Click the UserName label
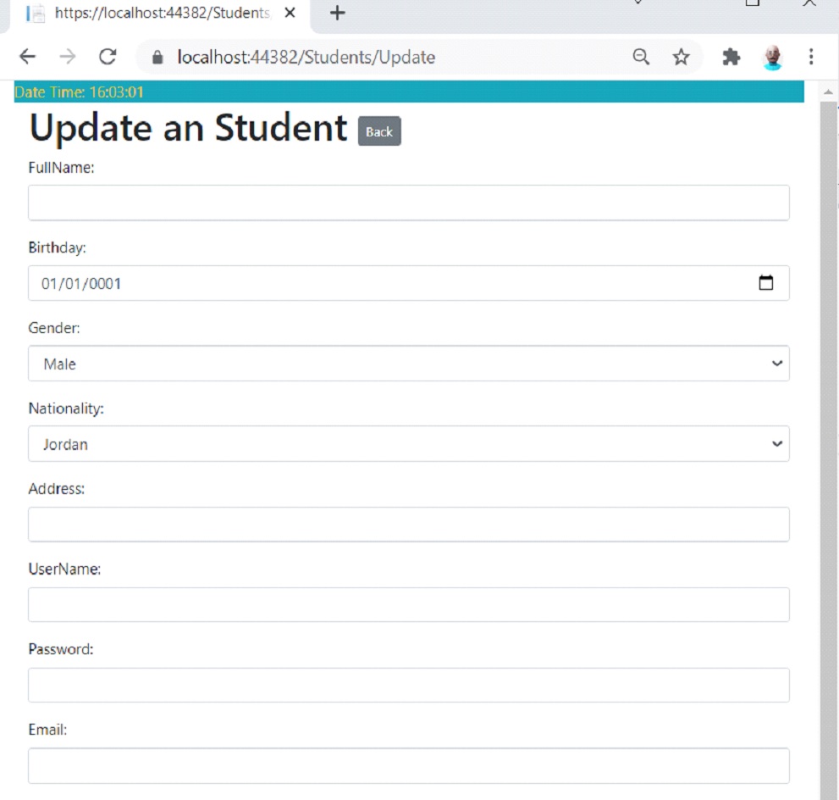Image resolution: width=839 pixels, height=800 pixels. point(64,569)
